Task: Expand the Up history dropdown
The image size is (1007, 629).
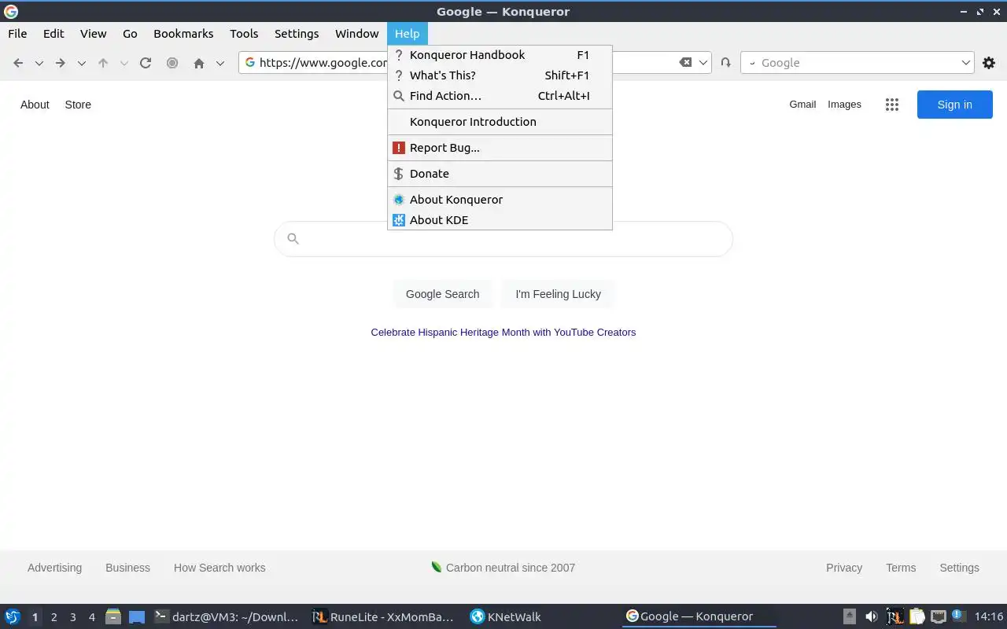Action: point(124,63)
